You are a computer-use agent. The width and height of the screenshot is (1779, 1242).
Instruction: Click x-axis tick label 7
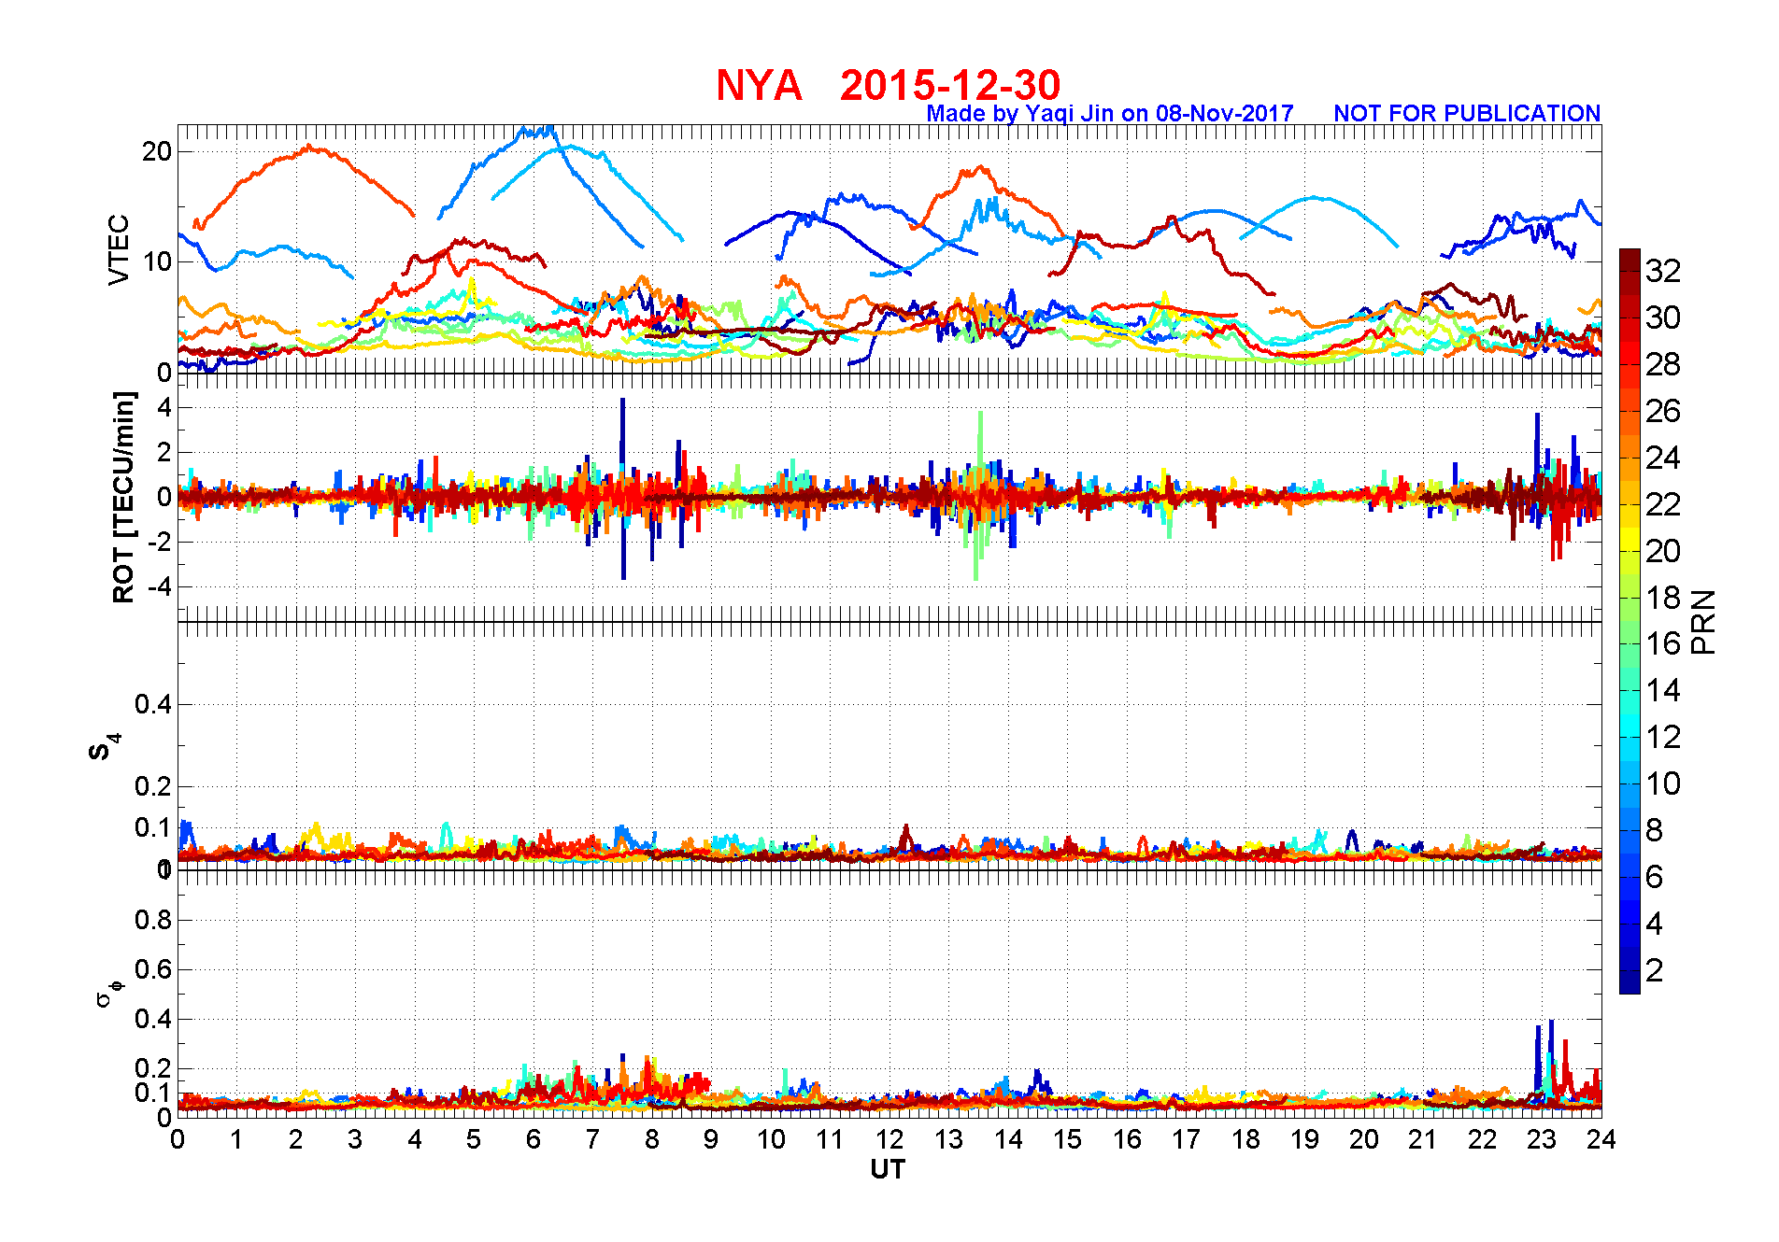(592, 1139)
